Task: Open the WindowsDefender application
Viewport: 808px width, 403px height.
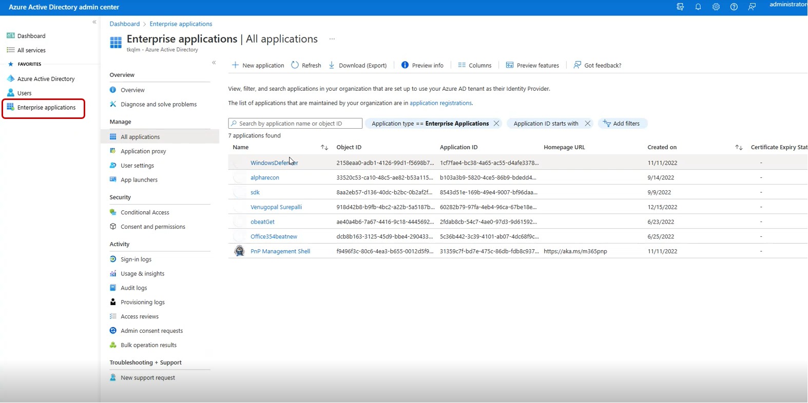Action: tap(274, 163)
